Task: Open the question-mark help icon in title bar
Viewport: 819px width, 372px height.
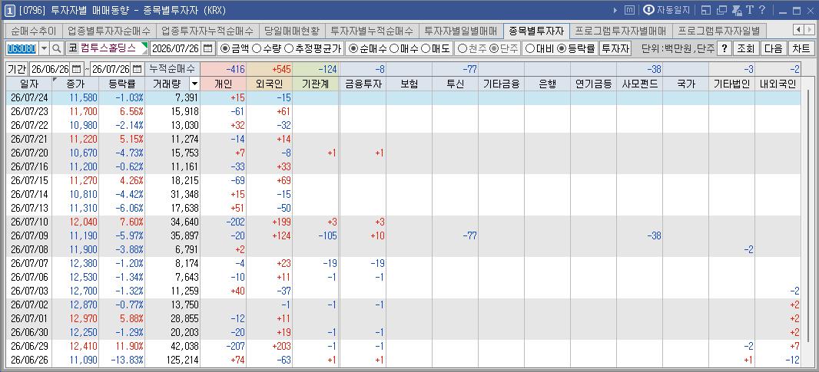Action: click(762, 10)
